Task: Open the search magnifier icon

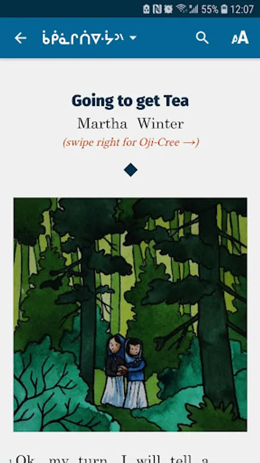Action: click(202, 38)
